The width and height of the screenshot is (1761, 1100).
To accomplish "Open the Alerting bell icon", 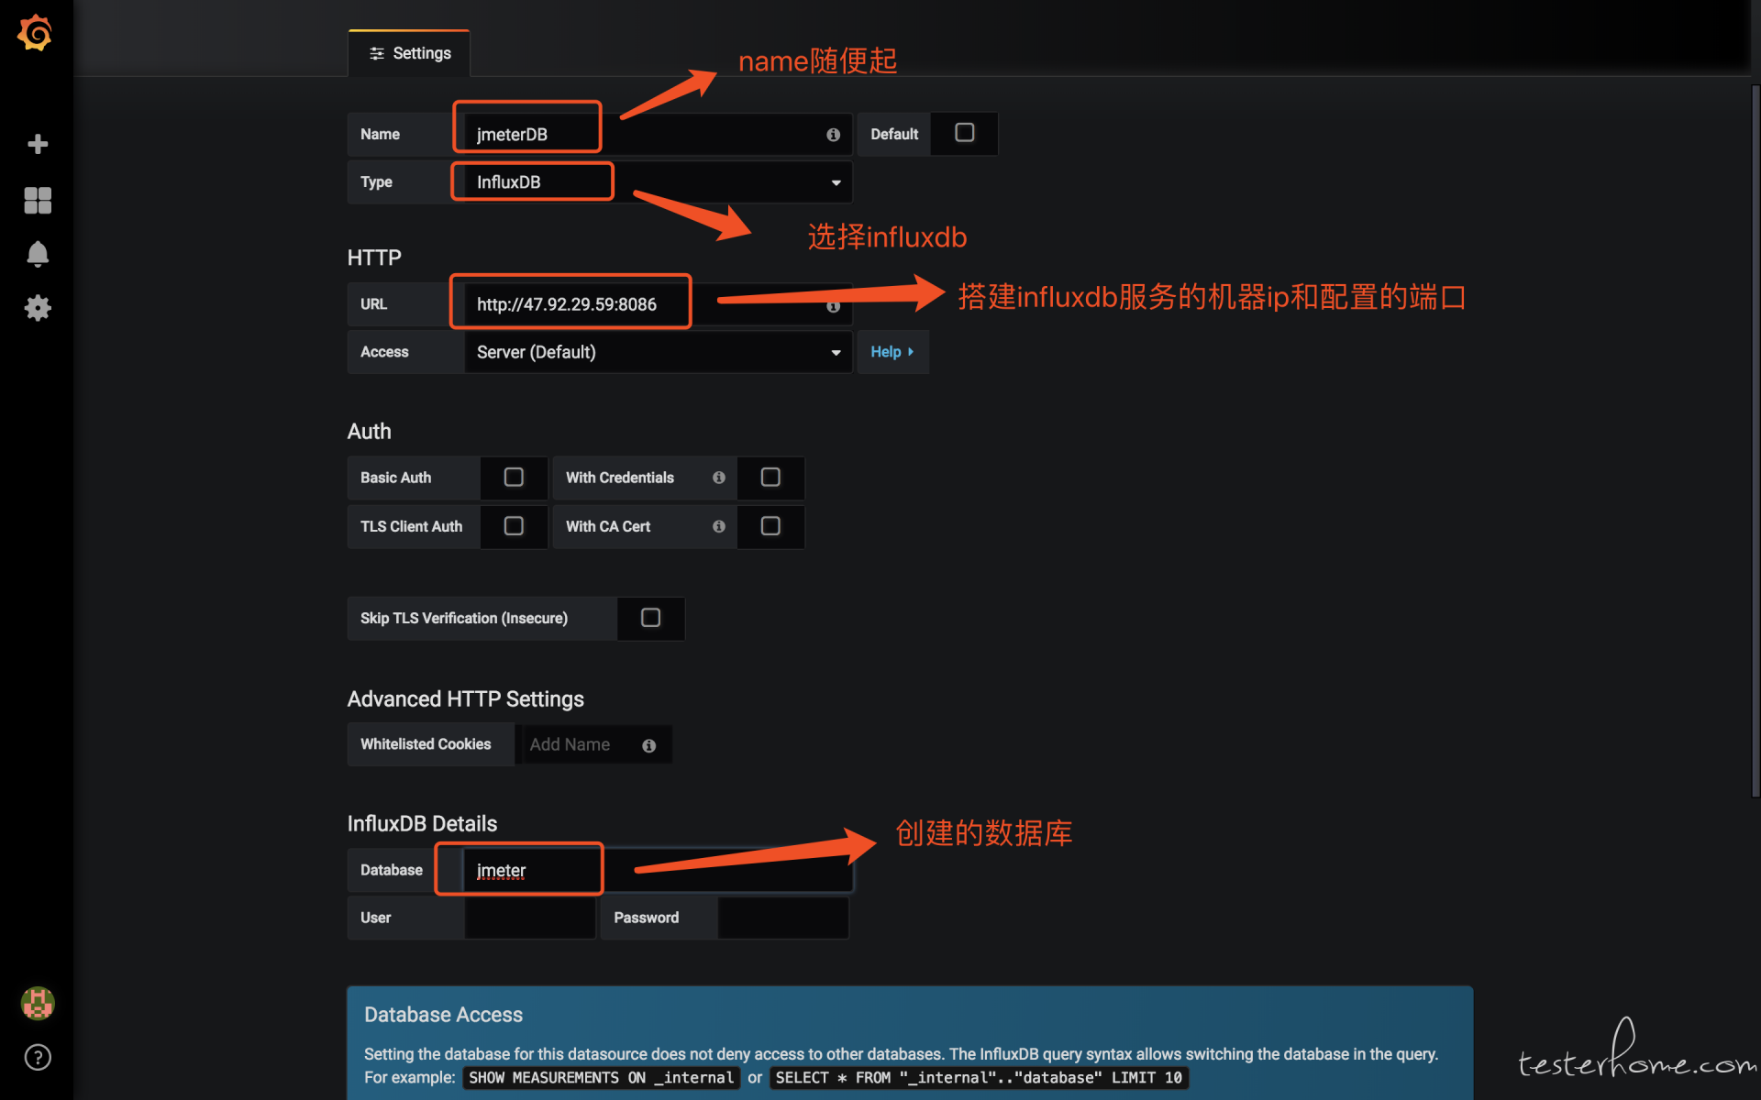I will (x=38, y=254).
